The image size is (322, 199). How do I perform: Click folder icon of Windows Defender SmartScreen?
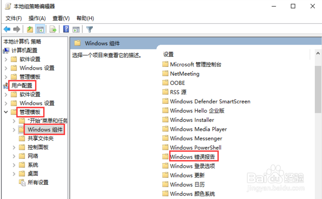(165, 101)
